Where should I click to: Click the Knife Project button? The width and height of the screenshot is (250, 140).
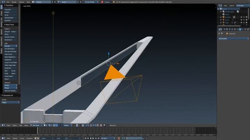coord(11,76)
